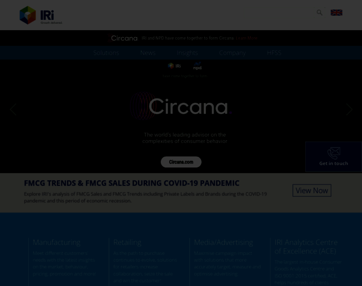The width and height of the screenshot is (362, 286).
Task: Open the News menu
Action: (x=148, y=53)
